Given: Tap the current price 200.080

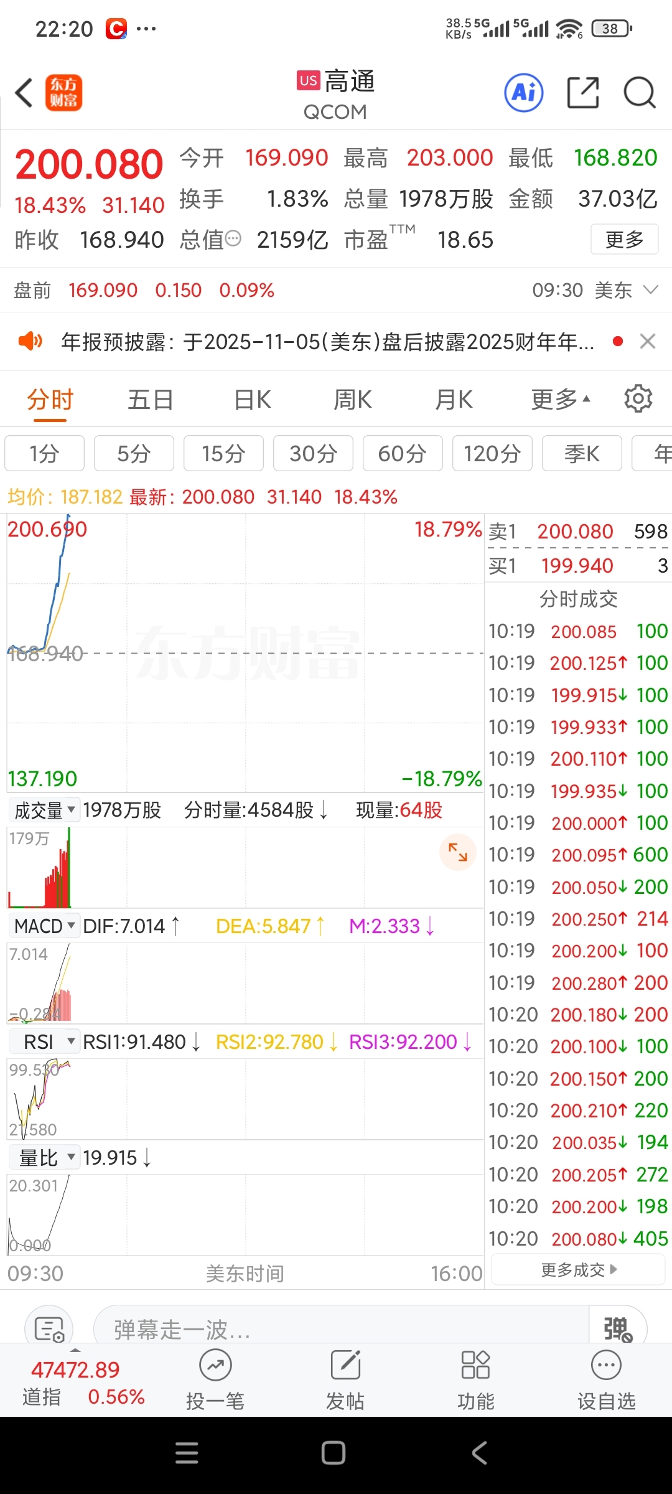Looking at the screenshot, I should click(89, 164).
